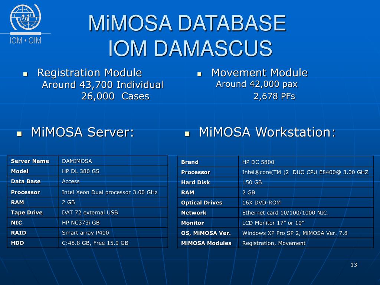The height and width of the screenshot is (285, 380).
Task: Click the workstation table '2 GB' value
Action: 306,193
